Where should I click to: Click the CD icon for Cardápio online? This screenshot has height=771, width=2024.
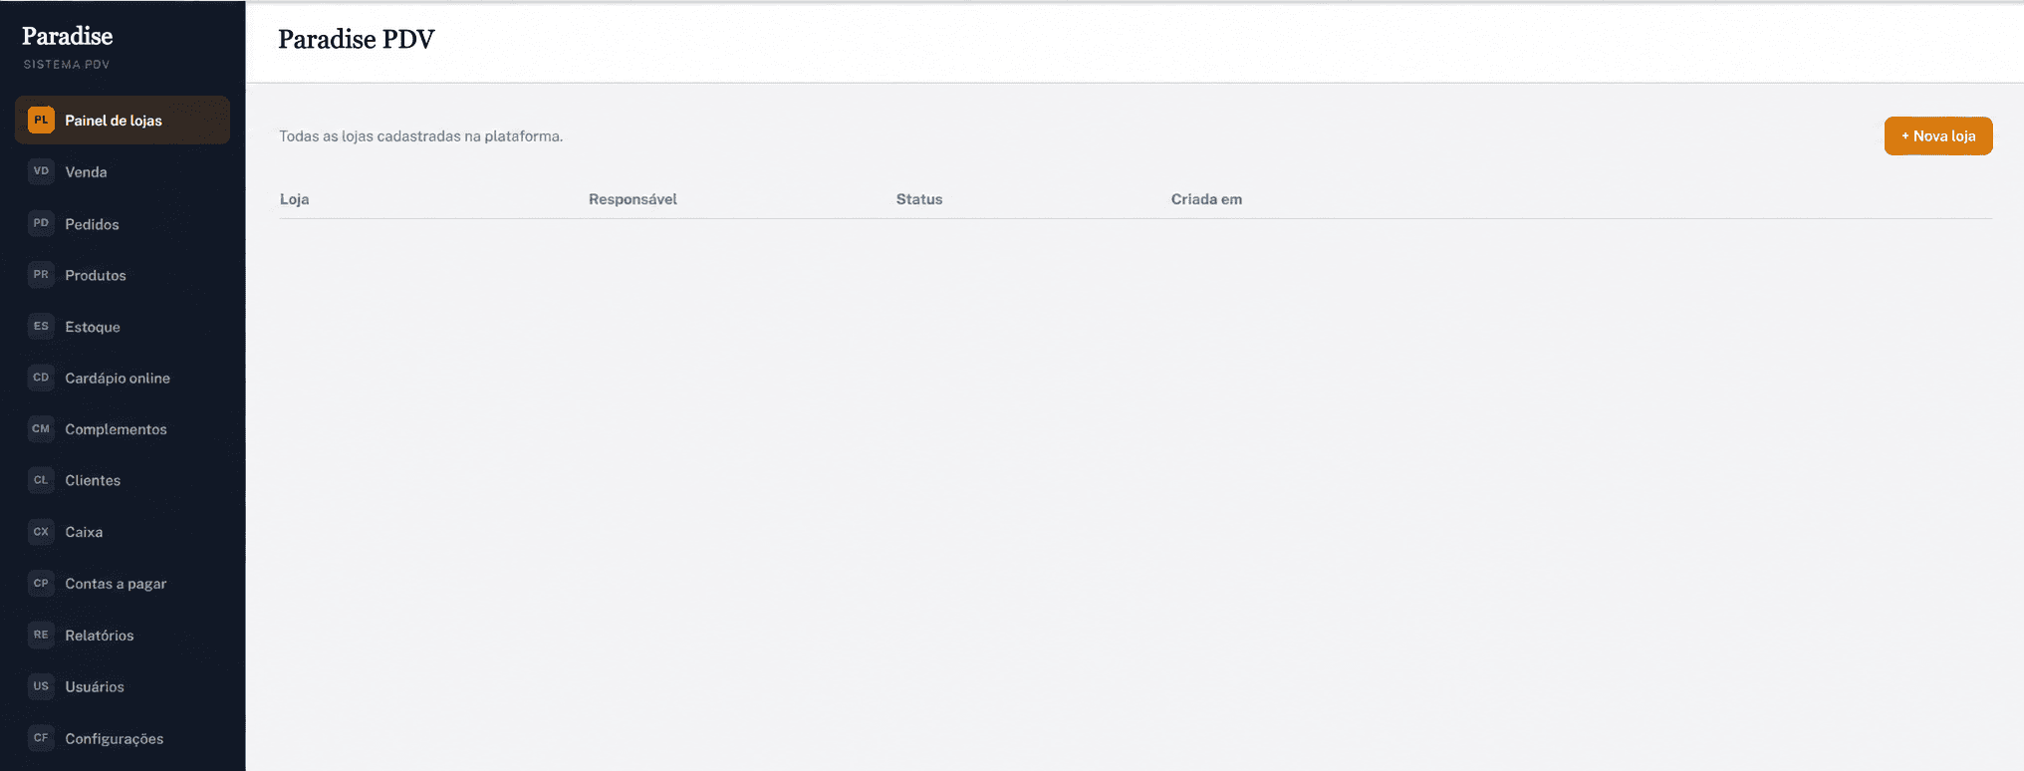41,378
